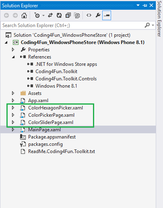The width and height of the screenshot is (163, 208).
Task: Click the Properties node wrench icon
Action: [x=23, y=50]
